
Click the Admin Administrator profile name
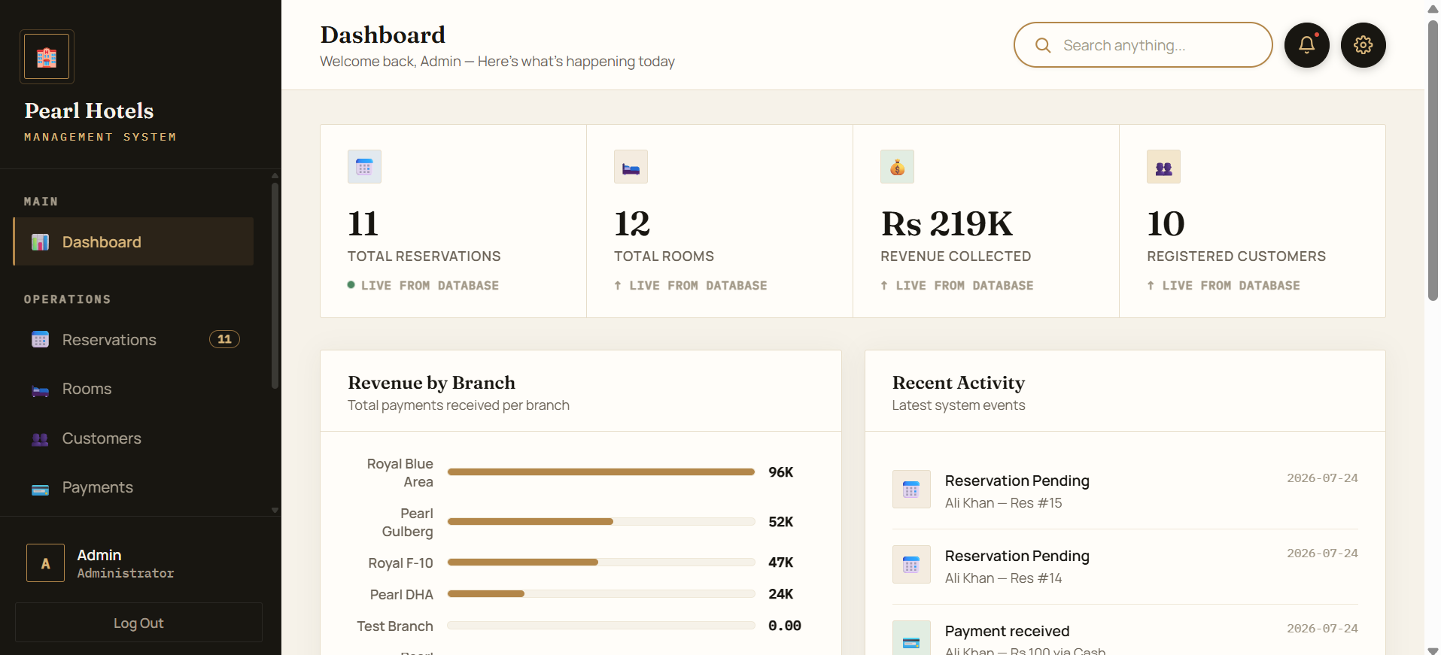[125, 563]
